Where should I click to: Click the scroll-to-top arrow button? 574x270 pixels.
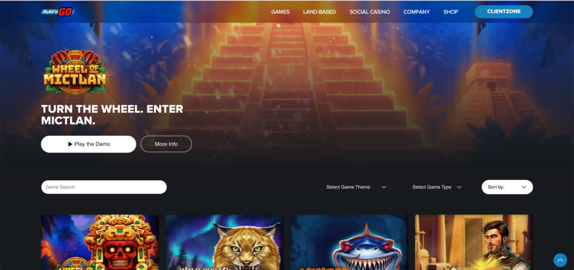coord(560,260)
